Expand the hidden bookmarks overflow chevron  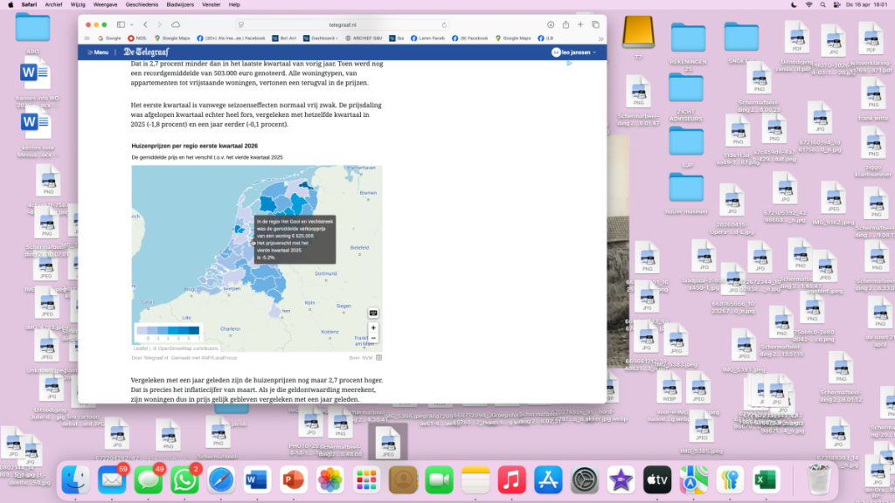(x=599, y=38)
